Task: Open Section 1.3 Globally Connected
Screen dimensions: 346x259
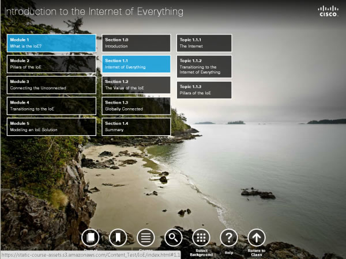Action: pos(136,106)
